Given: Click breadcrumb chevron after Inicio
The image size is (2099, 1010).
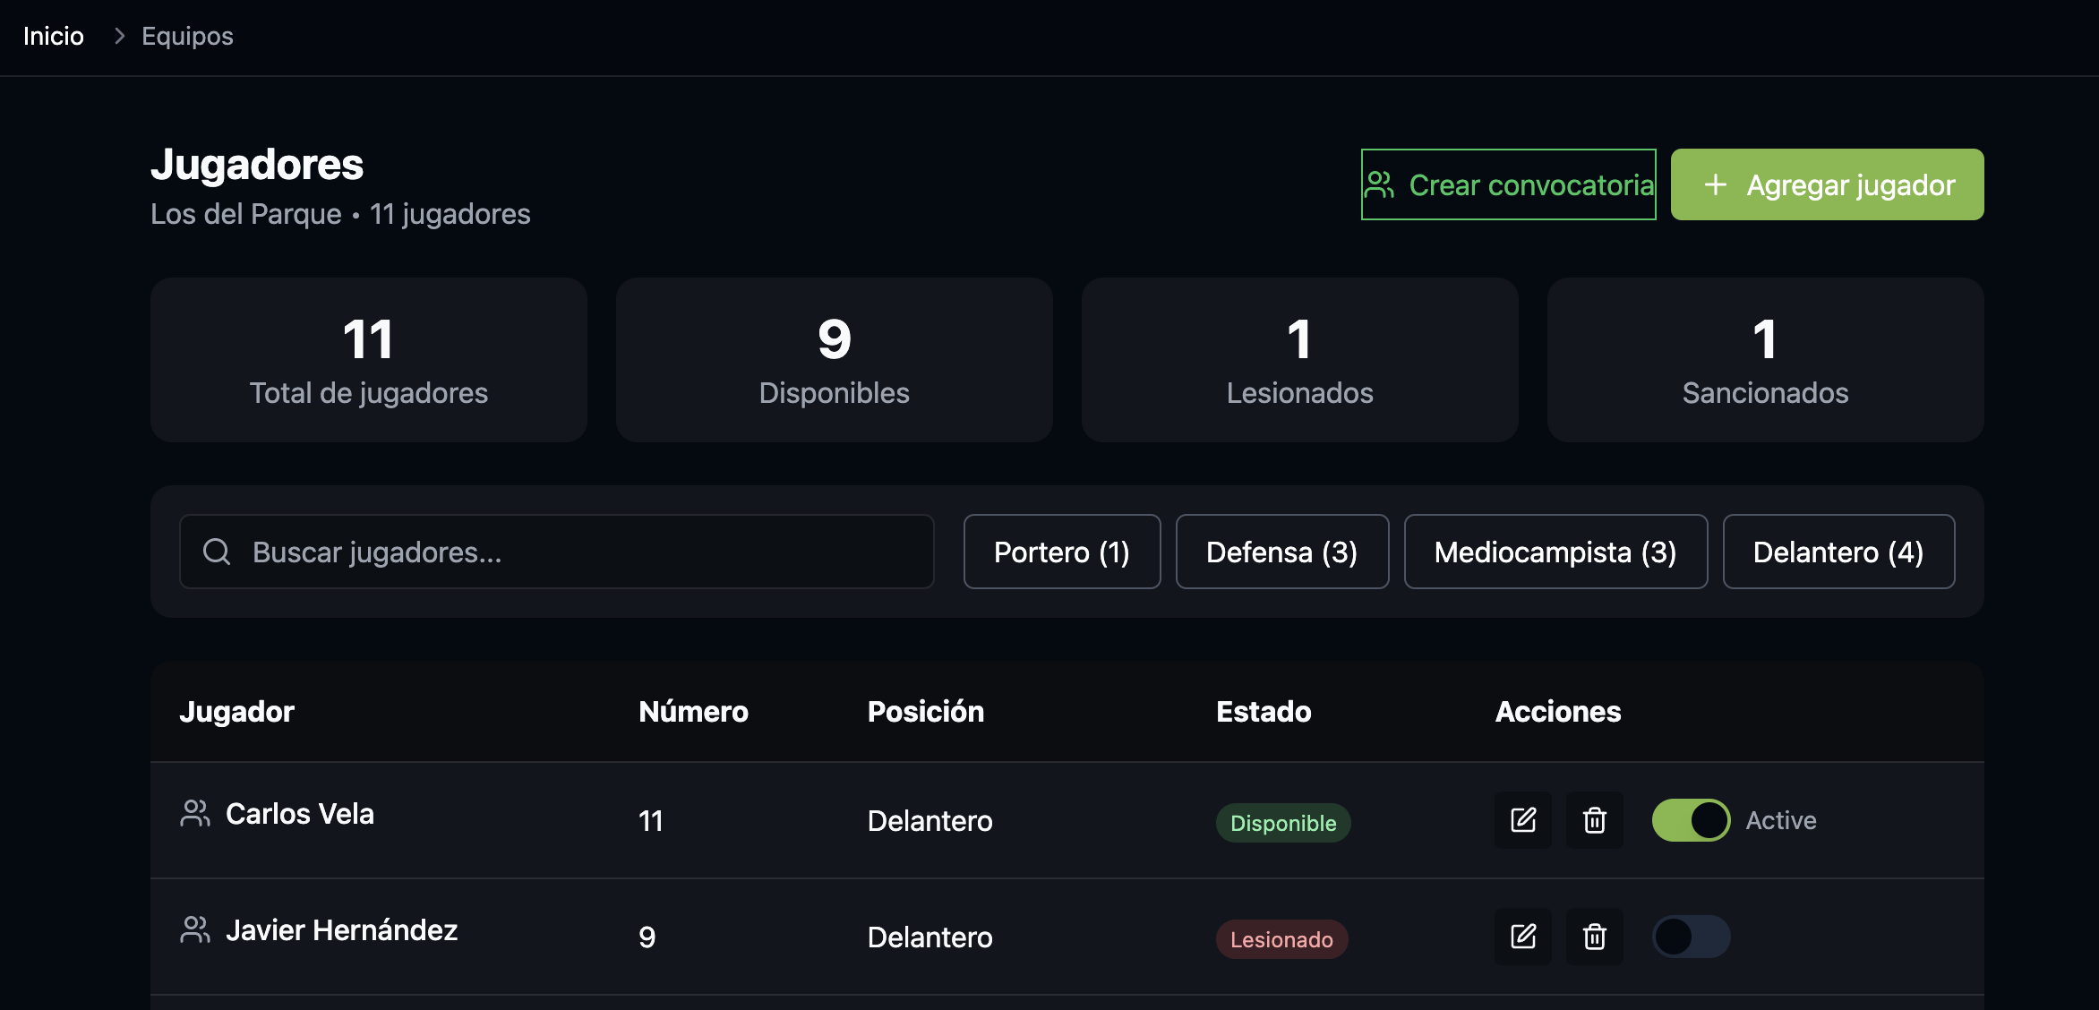Looking at the screenshot, I should pos(119,36).
